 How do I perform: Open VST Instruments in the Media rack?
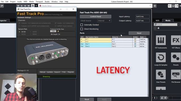click(x=161, y=40)
